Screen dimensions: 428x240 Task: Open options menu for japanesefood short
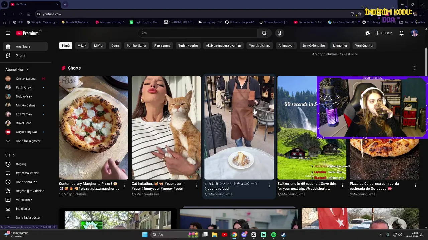point(270,185)
